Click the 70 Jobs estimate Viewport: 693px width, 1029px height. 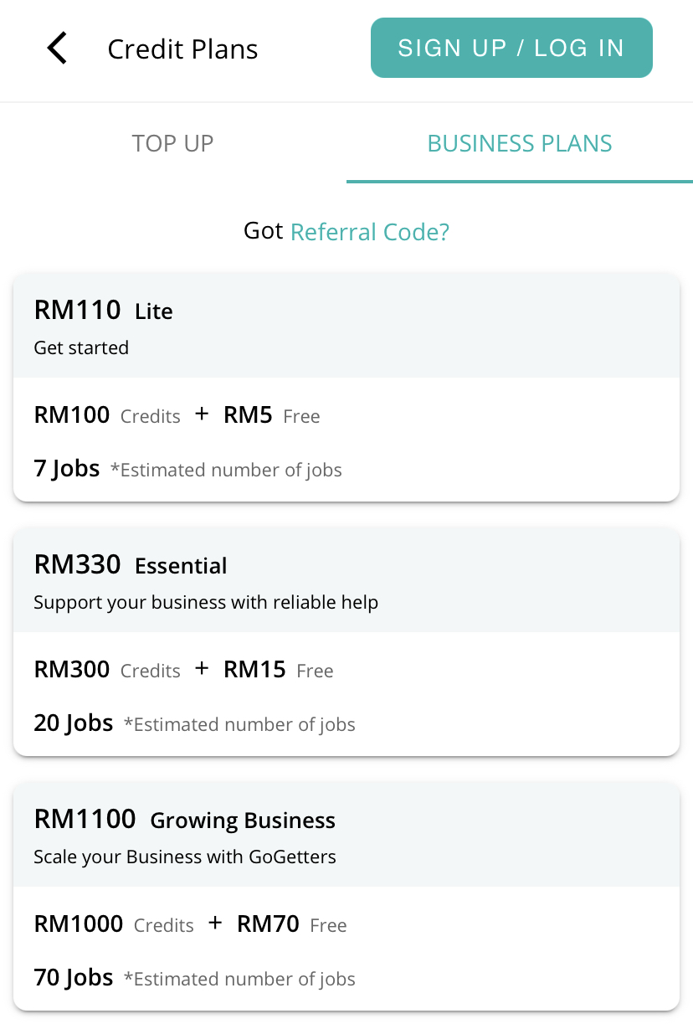pos(74,978)
